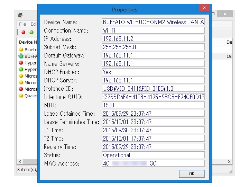This screenshot has height=187, width=249.
Task: Open the File menu in background window
Action: coord(22,24)
